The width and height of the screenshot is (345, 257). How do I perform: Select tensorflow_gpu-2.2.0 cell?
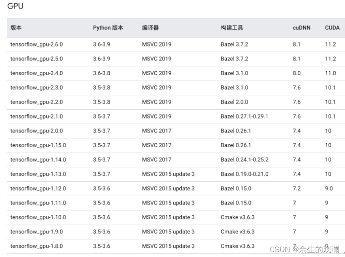coord(36,102)
